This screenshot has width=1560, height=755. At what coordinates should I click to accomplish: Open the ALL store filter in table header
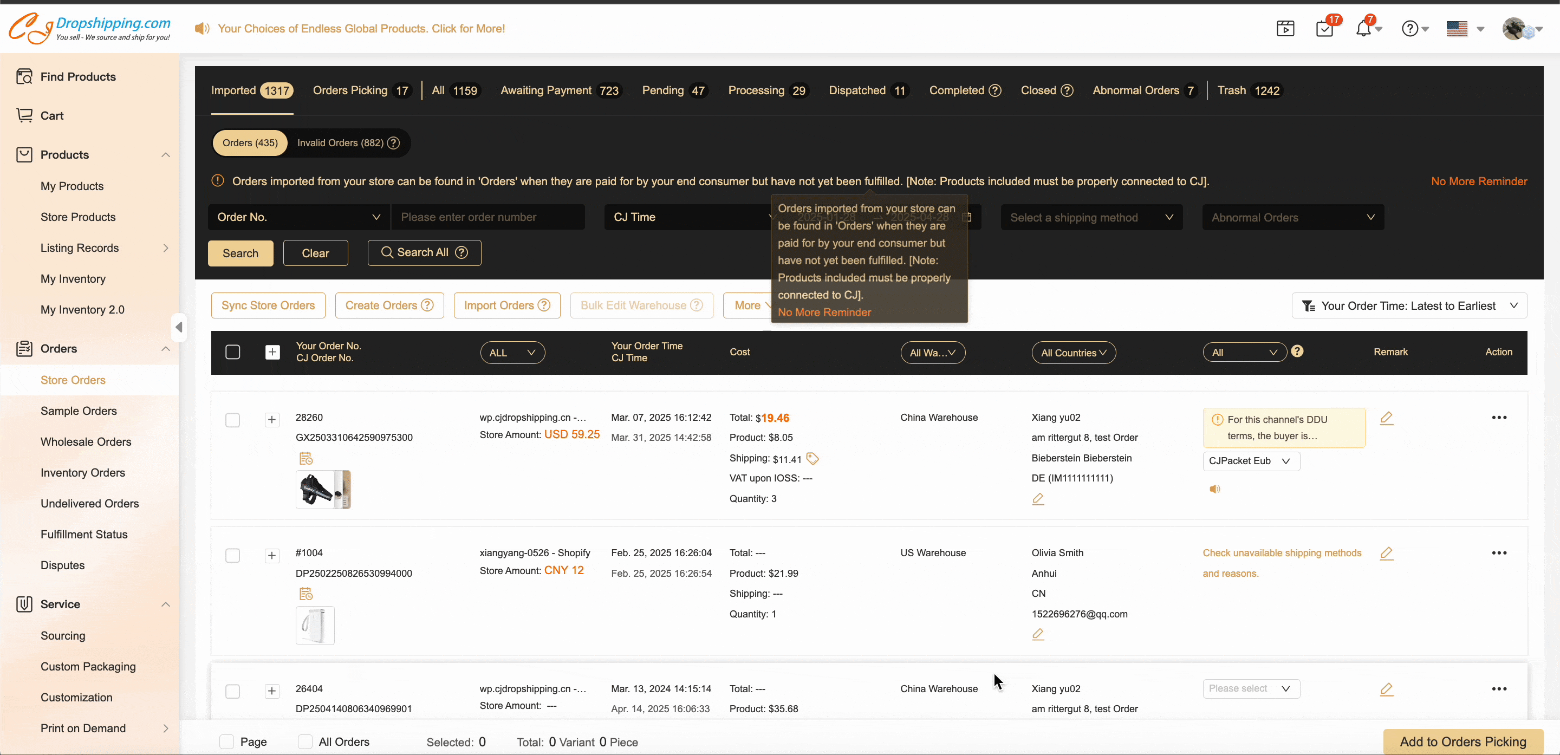point(512,353)
